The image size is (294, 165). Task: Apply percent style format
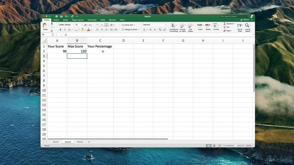150,29
